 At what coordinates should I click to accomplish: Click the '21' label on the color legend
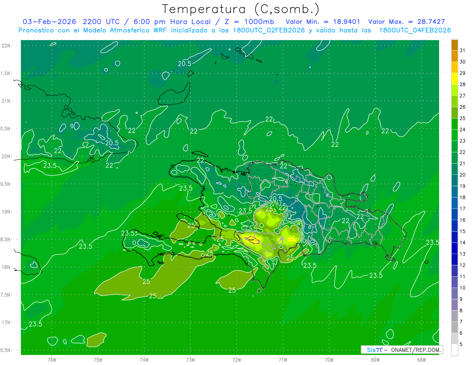tap(462, 163)
